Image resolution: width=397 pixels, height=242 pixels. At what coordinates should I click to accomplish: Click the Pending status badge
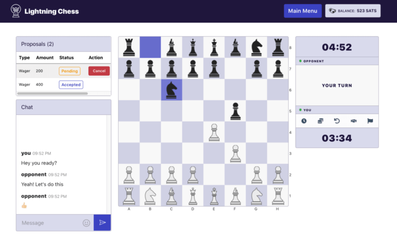click(69, 71)
